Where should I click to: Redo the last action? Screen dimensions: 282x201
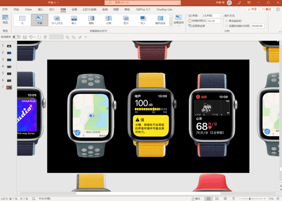(39, 37)
